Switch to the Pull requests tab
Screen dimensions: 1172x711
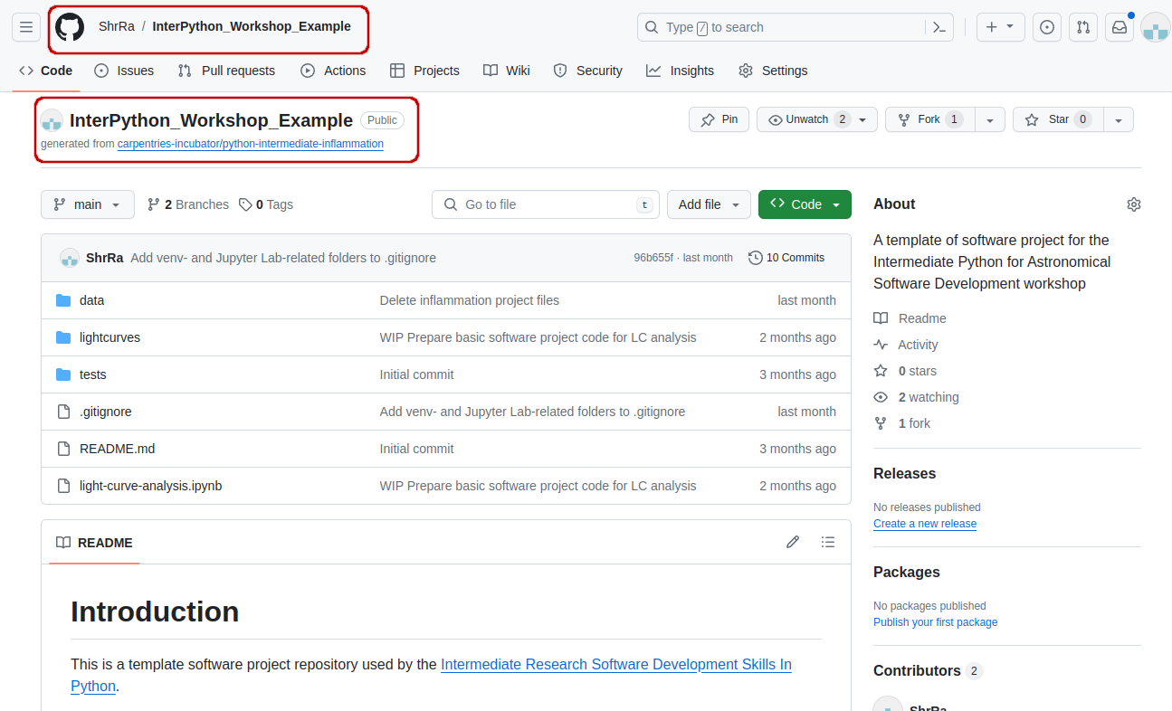coord(226,71)
